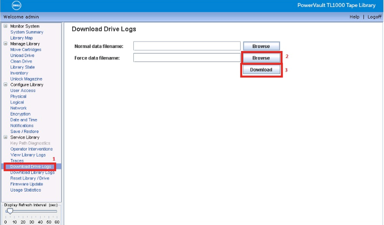Select Download Drive Logs entry
This screenshot has width=384, height=225.
tap(31, 166)
